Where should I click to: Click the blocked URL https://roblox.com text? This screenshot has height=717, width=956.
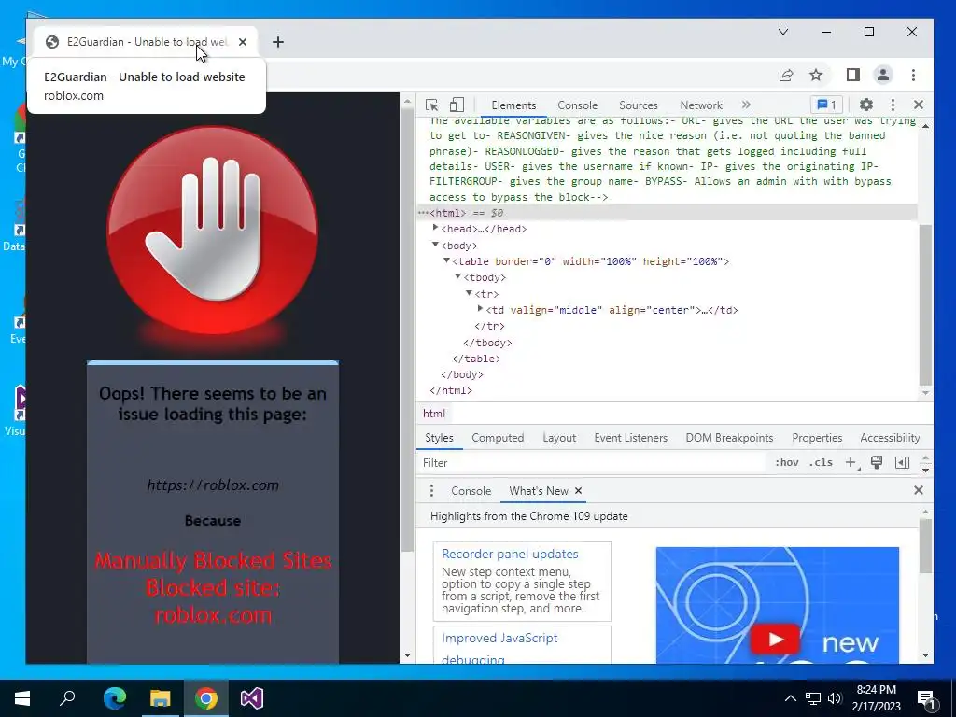[213, 485]
